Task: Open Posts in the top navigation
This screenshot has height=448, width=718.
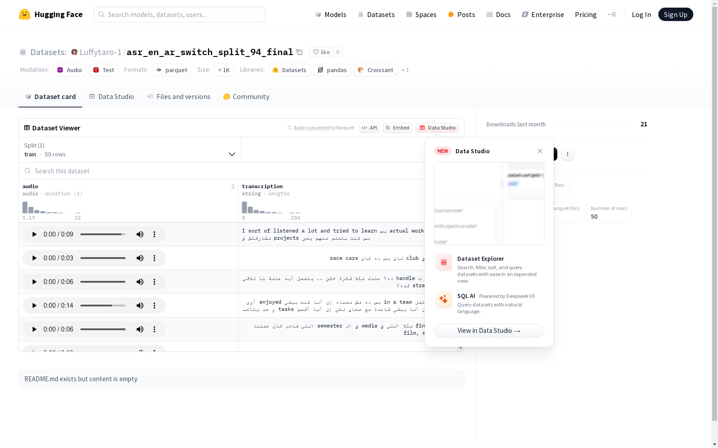Action: click(461, 14)
